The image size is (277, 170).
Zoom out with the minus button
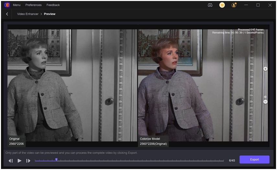[265, 102]
